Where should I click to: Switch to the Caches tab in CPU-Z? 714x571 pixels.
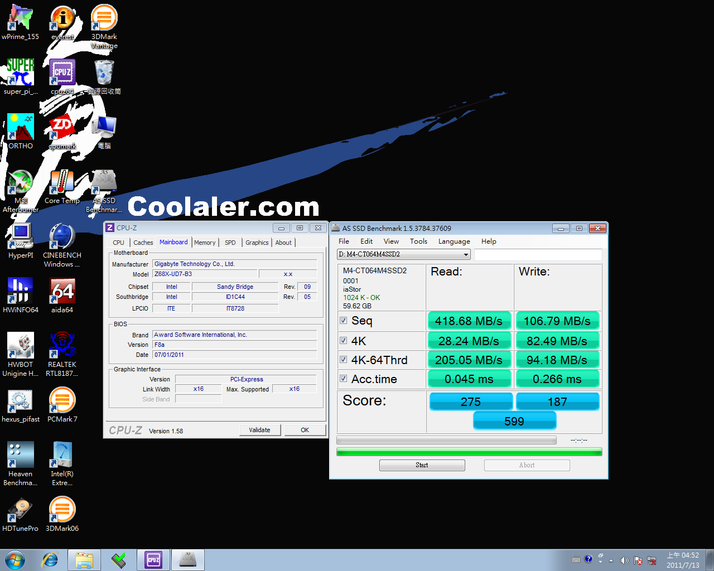pos(143,243)
